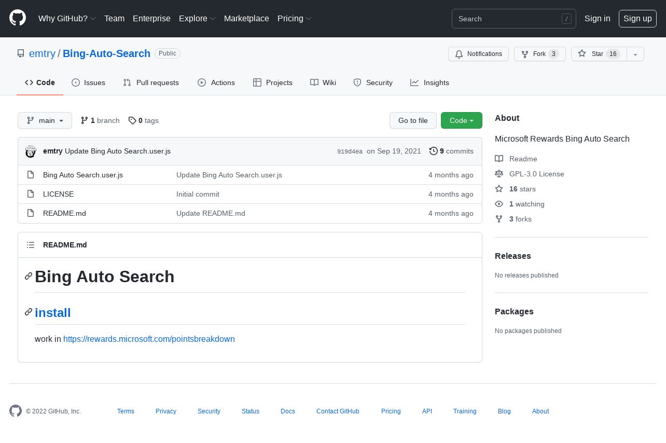Open the Actions tab
Viewport: 666px width, 443px height.
(216, 82)
